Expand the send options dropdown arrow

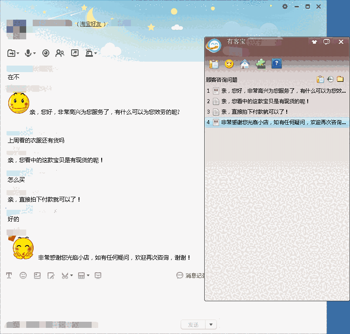[x=211, y=325]
